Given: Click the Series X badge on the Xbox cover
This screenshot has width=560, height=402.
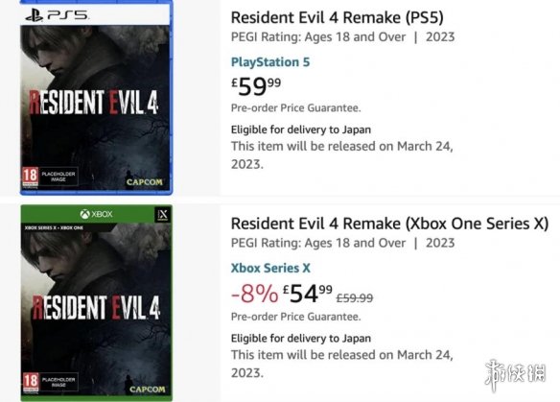Looking at the screenshot, I should tap(162, 214).
